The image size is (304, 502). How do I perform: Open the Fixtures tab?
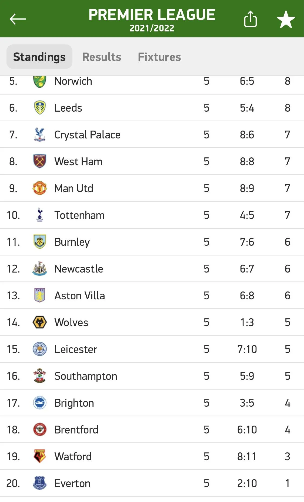click(159, 57)
